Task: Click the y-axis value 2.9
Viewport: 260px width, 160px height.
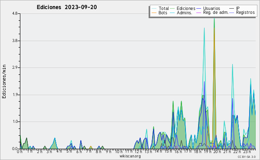Action: click(15, 67)
